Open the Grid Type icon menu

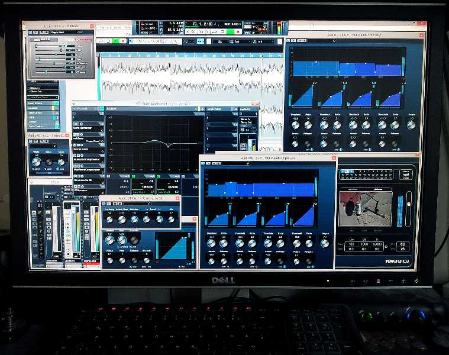220,42
